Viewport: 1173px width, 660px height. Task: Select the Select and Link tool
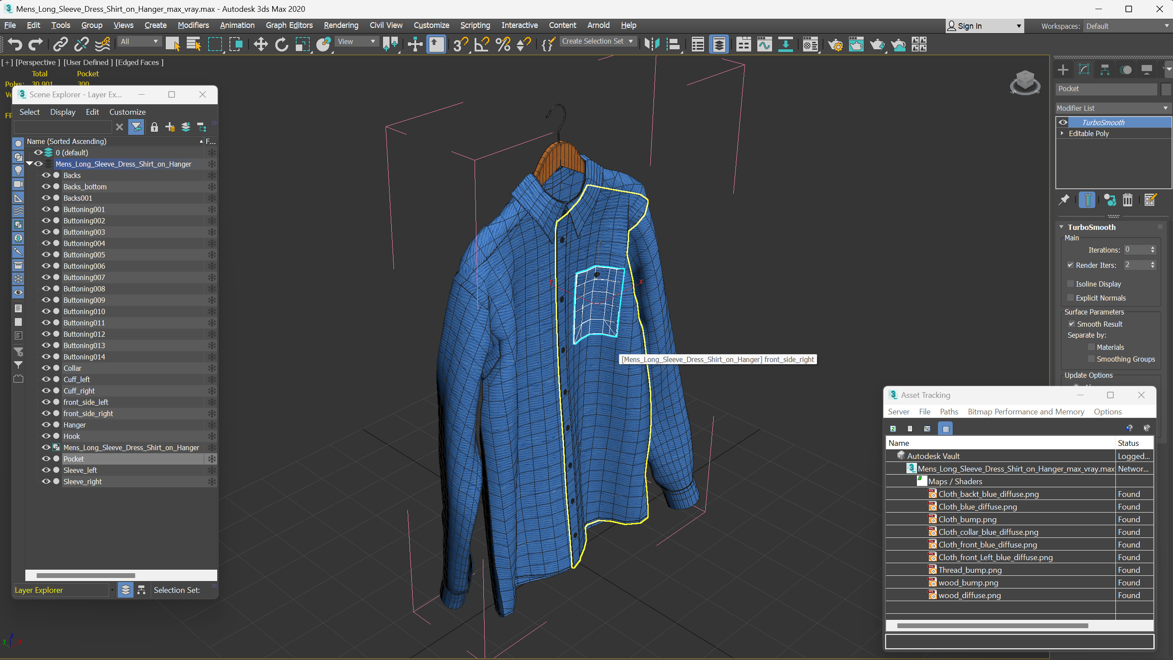pyautogui.click(x=60, y=44)
